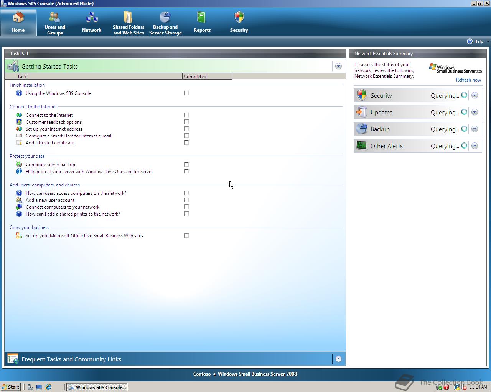Image resolution: width=491 pixels, height=392 pixels.
Task: Switch to the Network tab
Action: 92,23
